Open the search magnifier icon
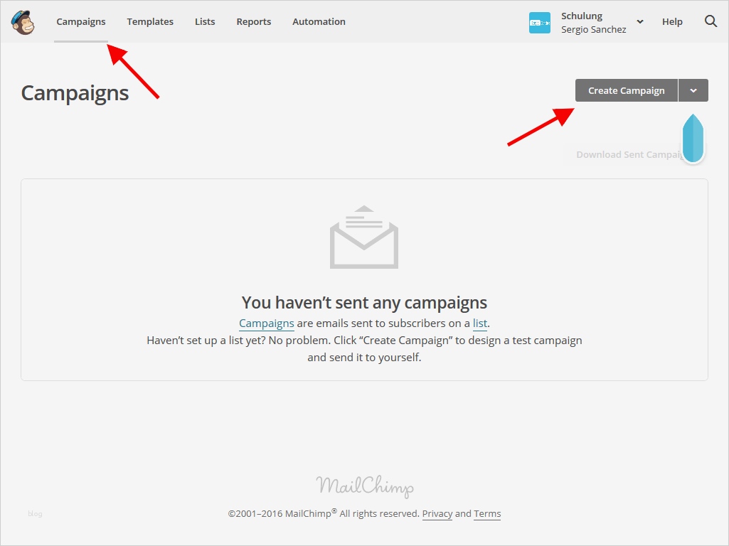The image size is (729, 546). click(711, 21)
